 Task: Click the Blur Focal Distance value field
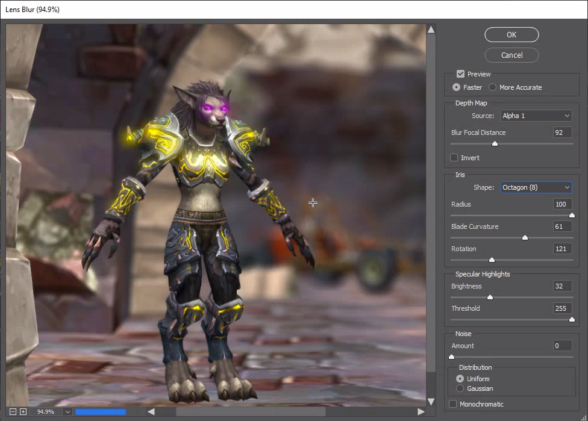563,133
